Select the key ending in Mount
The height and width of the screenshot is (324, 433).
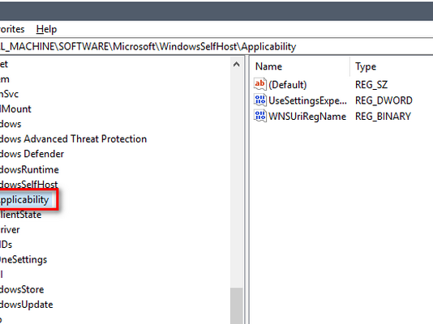pyautogui.click(x=15, y=109)
